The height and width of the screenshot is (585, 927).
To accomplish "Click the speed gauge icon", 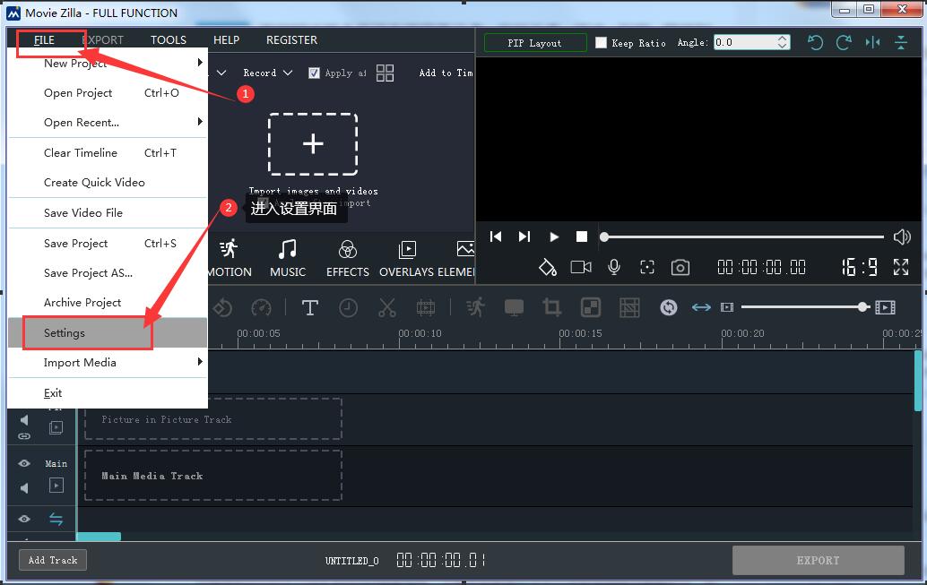I will click(261, 308).
